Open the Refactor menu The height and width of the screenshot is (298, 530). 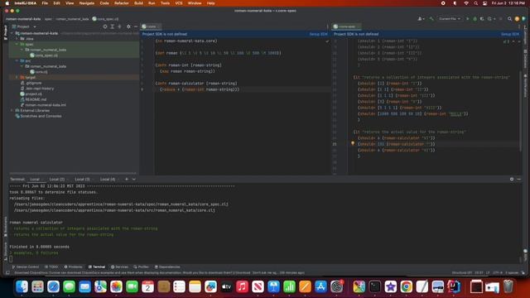pyautogui.click(x=122, y=3)
